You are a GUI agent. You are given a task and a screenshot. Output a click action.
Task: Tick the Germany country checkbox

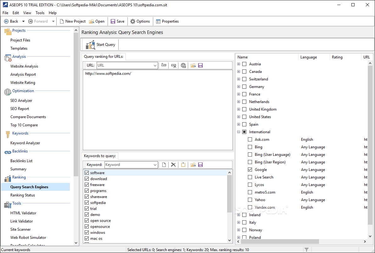pyautogui.click(x=244, y=86)
